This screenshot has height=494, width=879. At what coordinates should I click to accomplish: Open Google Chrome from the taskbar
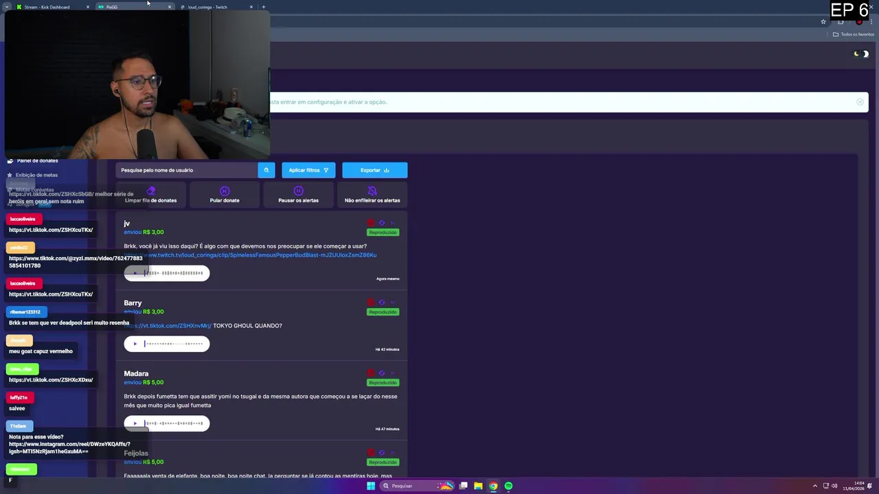point(493,486)
